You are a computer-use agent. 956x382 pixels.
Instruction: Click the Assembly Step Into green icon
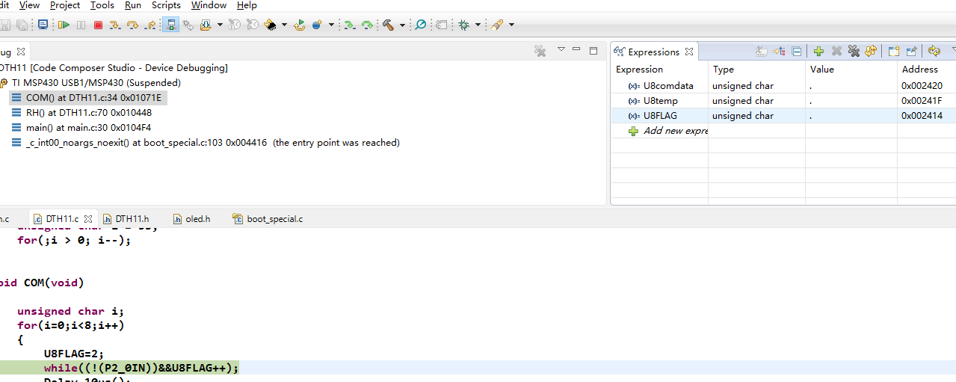point(348,25)
